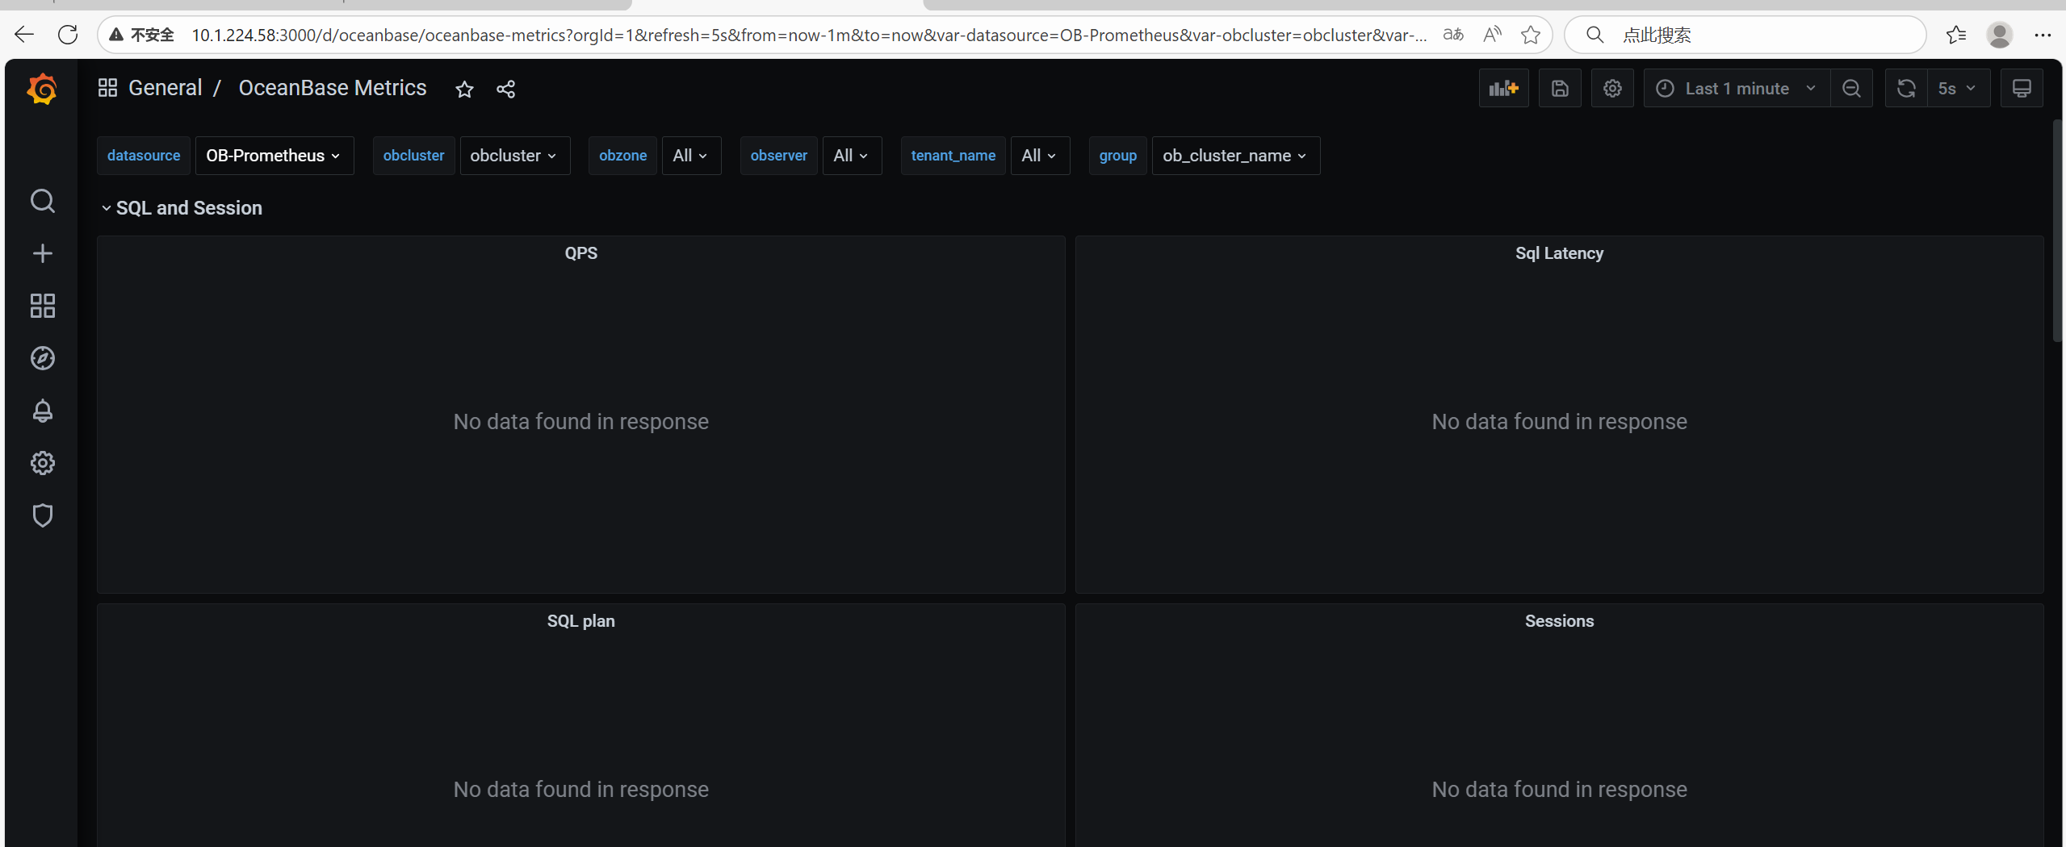This screenshot has height=847, width=2066.
Task: Click the Create plus icon in sidebar
Action: point(42,253)
